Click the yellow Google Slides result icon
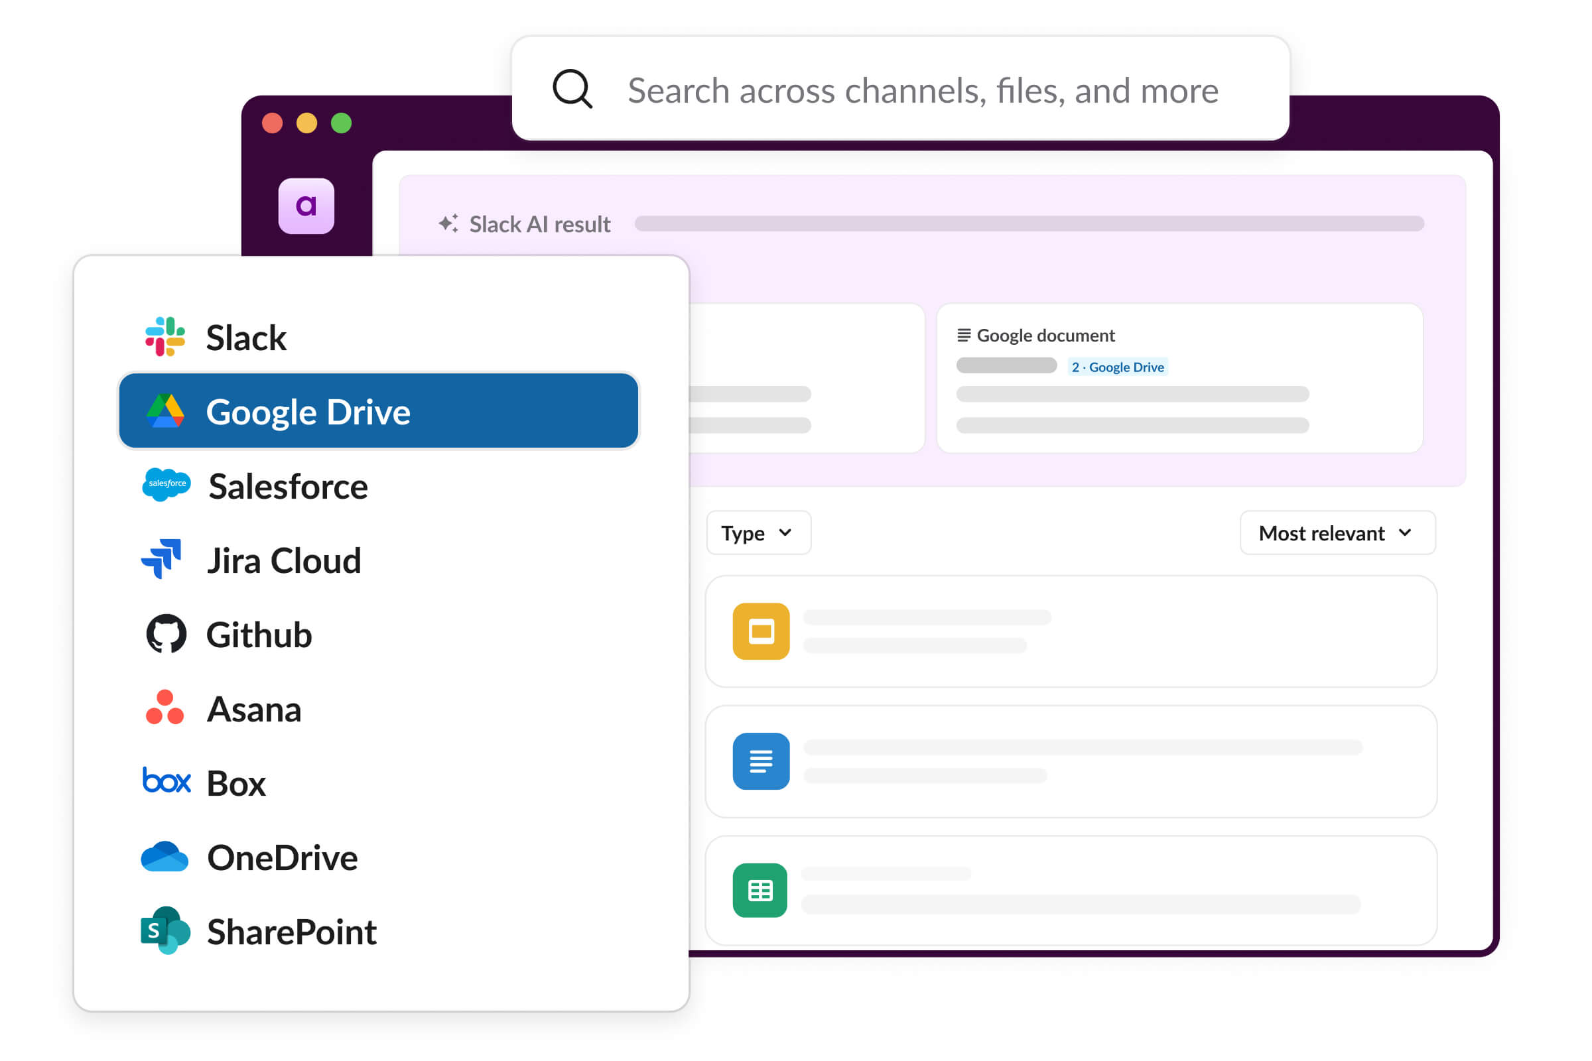Image resolution: width=1592 pixels, height=1061 pixels. pyautogui.click(x=761, y=631)
